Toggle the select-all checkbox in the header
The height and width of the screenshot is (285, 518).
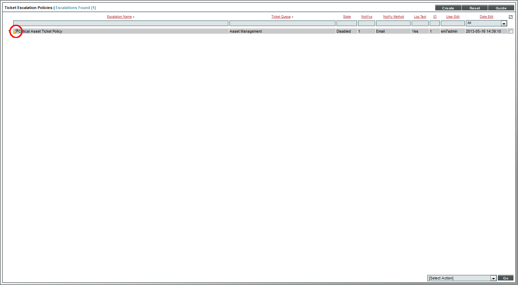511,17
